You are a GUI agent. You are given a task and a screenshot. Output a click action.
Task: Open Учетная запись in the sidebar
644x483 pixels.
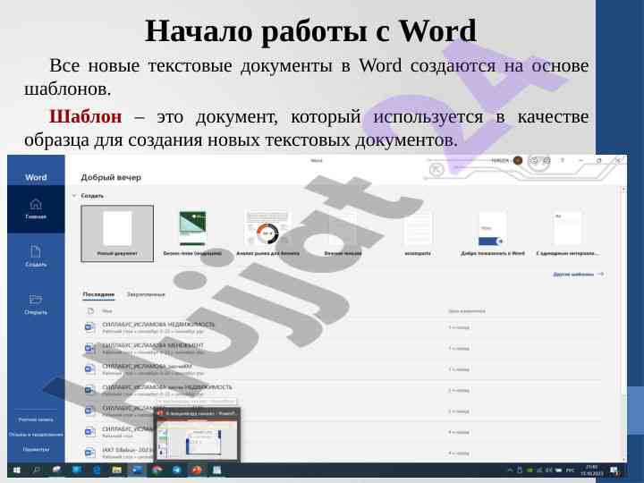point(36,419)
